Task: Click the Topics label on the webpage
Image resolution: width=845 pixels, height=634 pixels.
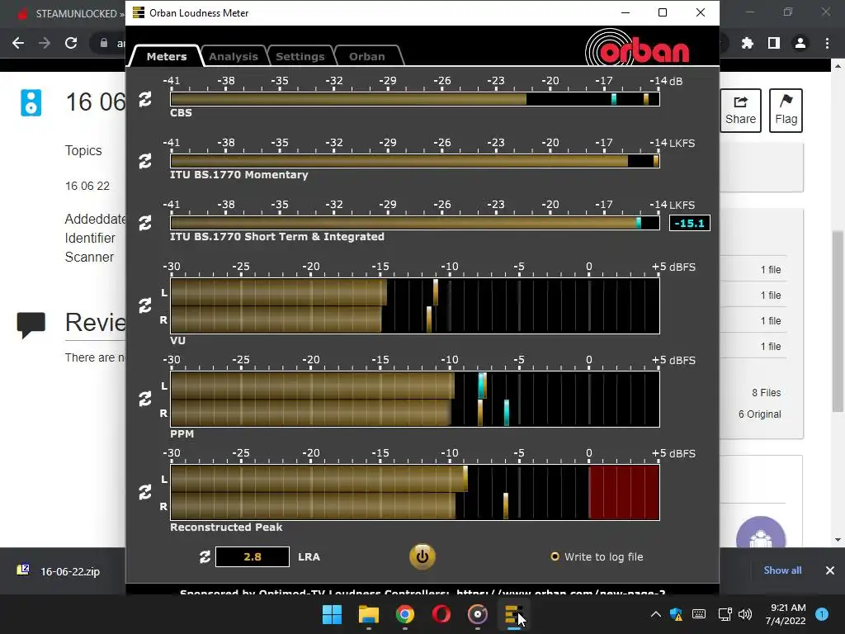Action: [83, 150]
